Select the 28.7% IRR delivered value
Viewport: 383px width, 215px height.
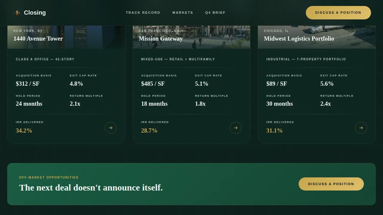click(149, 130)
